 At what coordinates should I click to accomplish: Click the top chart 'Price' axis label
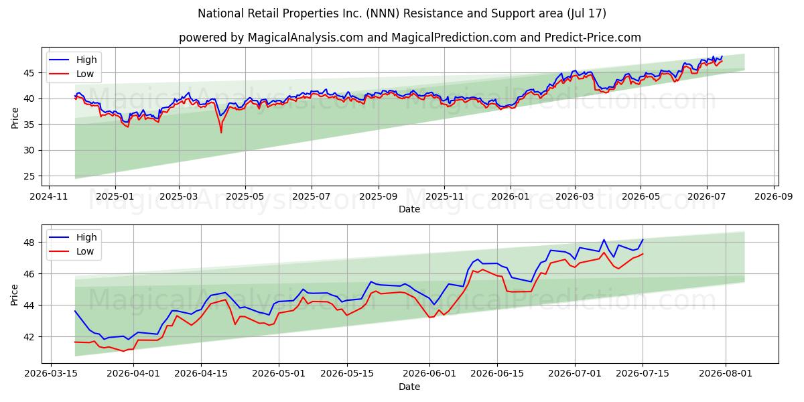coord(15,117)
